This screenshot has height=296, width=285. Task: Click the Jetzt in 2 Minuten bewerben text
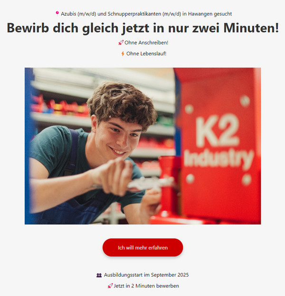point(146,286)
